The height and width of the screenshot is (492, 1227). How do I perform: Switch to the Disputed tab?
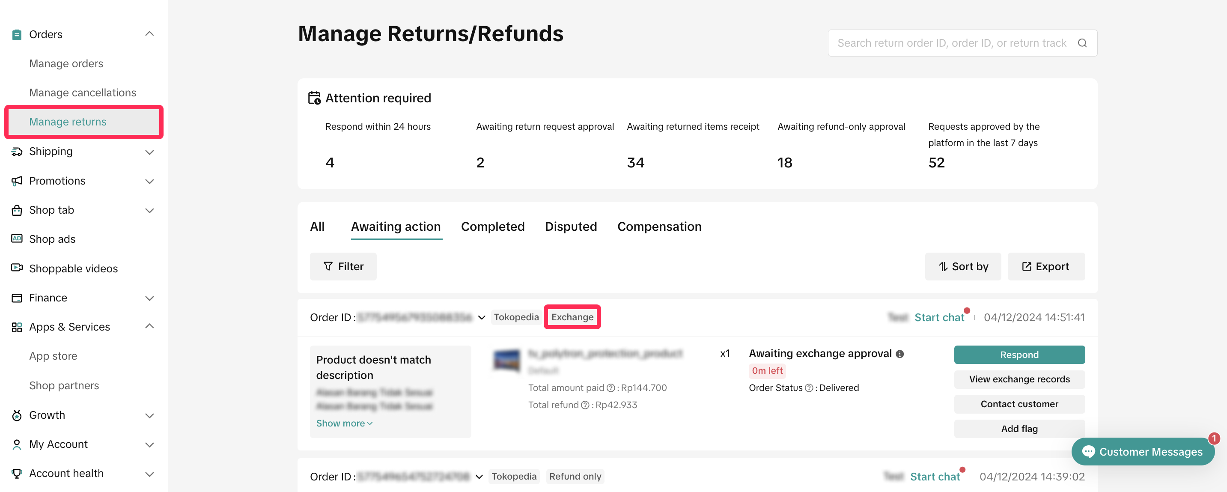click(x=571, y=226)
